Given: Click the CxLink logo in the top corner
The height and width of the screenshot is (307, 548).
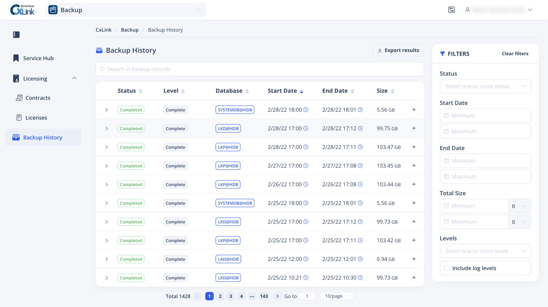Looking at the screenshot, I should (x=23, y=10).
